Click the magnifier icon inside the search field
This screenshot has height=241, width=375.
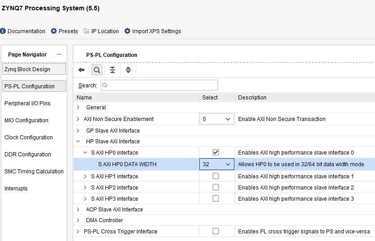(x=105, y=85)
